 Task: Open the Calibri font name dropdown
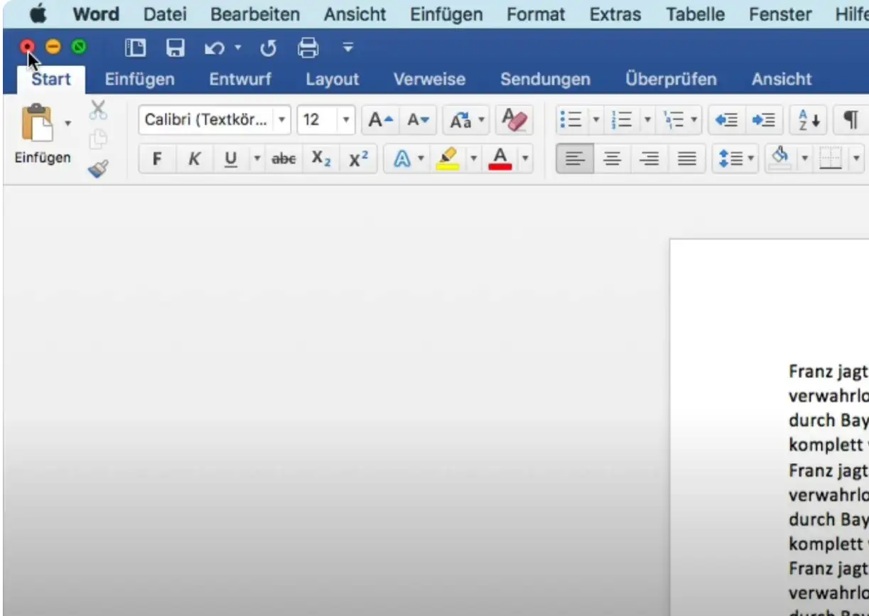coord(283,120)
